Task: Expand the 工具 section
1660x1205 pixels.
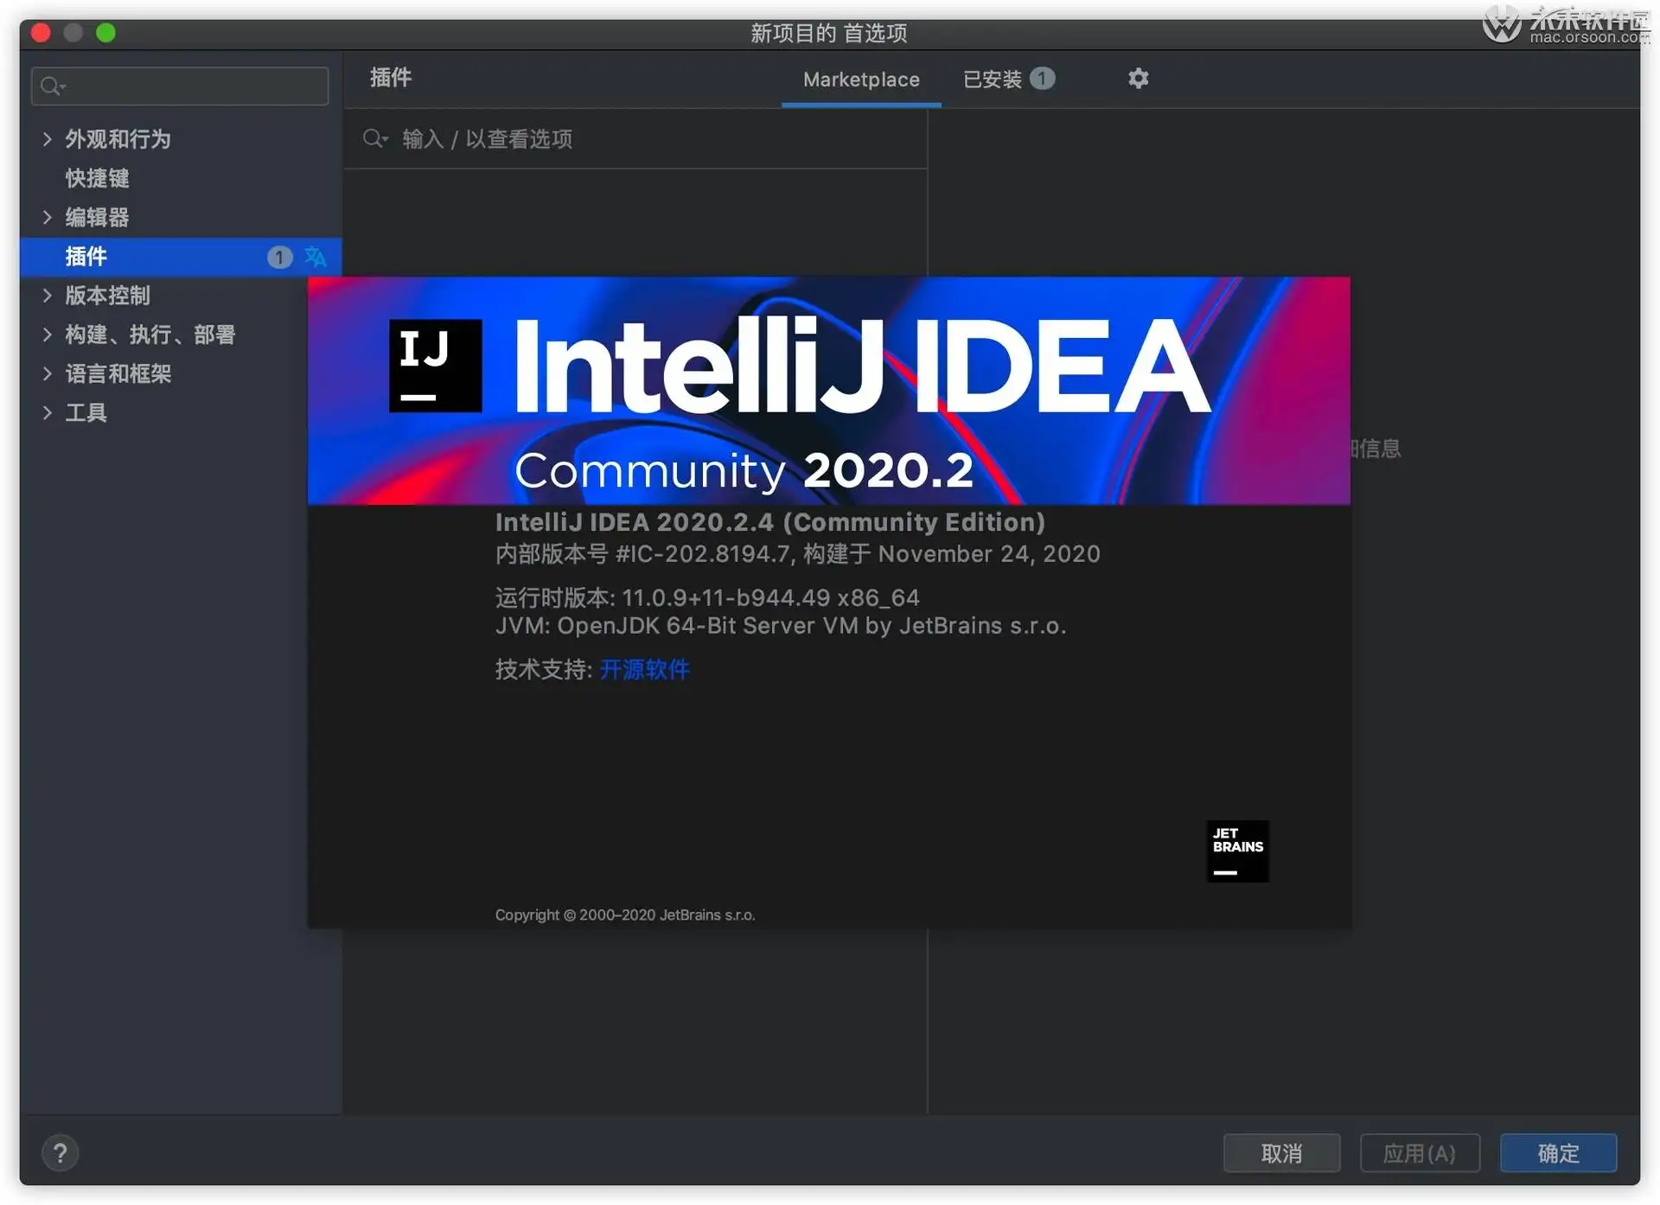Action: [x=48, y=412]
